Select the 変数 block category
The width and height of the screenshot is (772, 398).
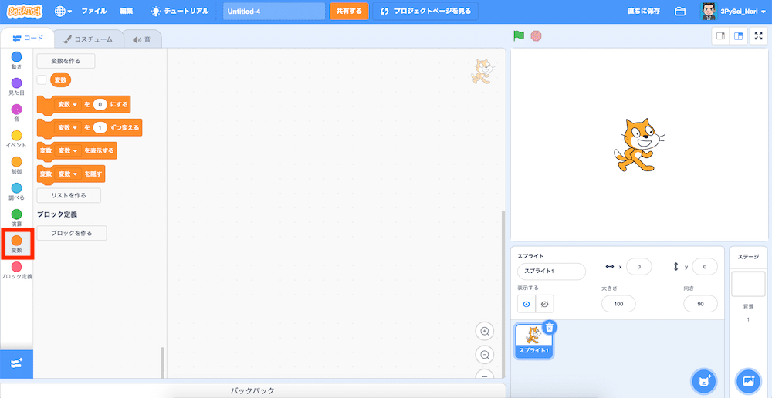point(16,244)
